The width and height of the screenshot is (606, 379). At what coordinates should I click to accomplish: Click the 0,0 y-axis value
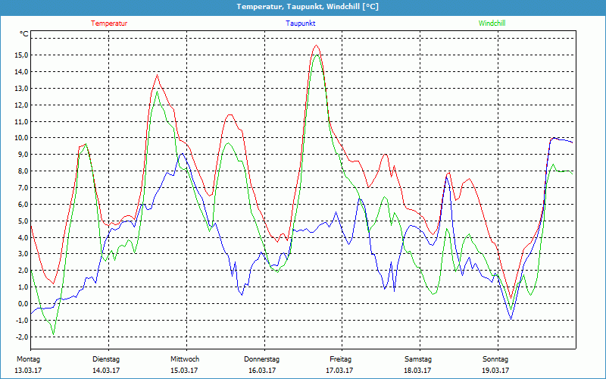pos(23,304)
